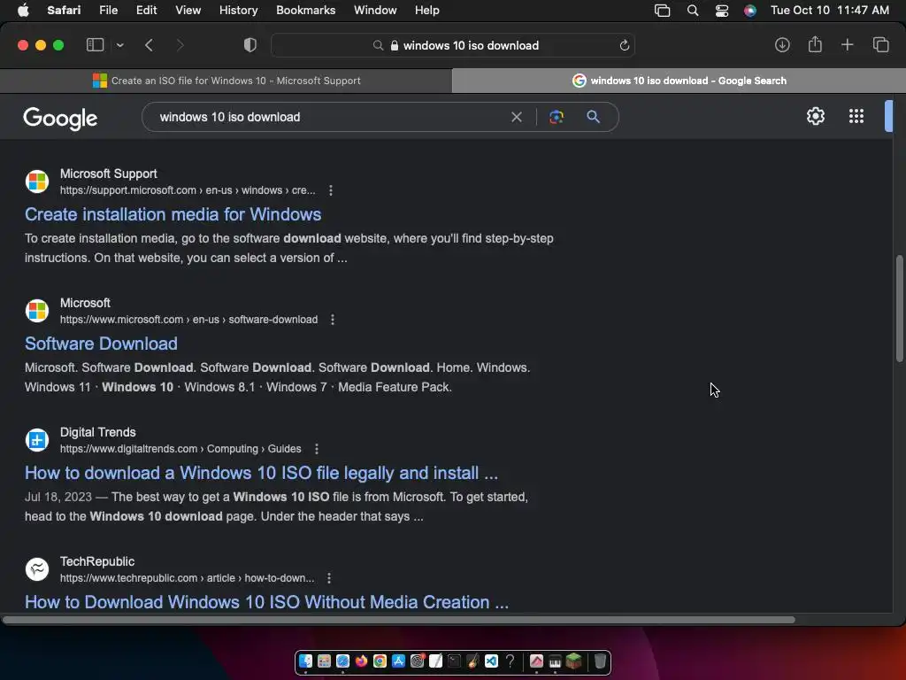Open the Share menu icon
Image resolution: width=906 pixels, height=680 pixels.
(x=815, y=44)
